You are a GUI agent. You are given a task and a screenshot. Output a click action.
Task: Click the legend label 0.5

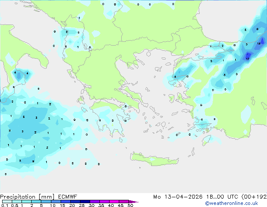15,205
